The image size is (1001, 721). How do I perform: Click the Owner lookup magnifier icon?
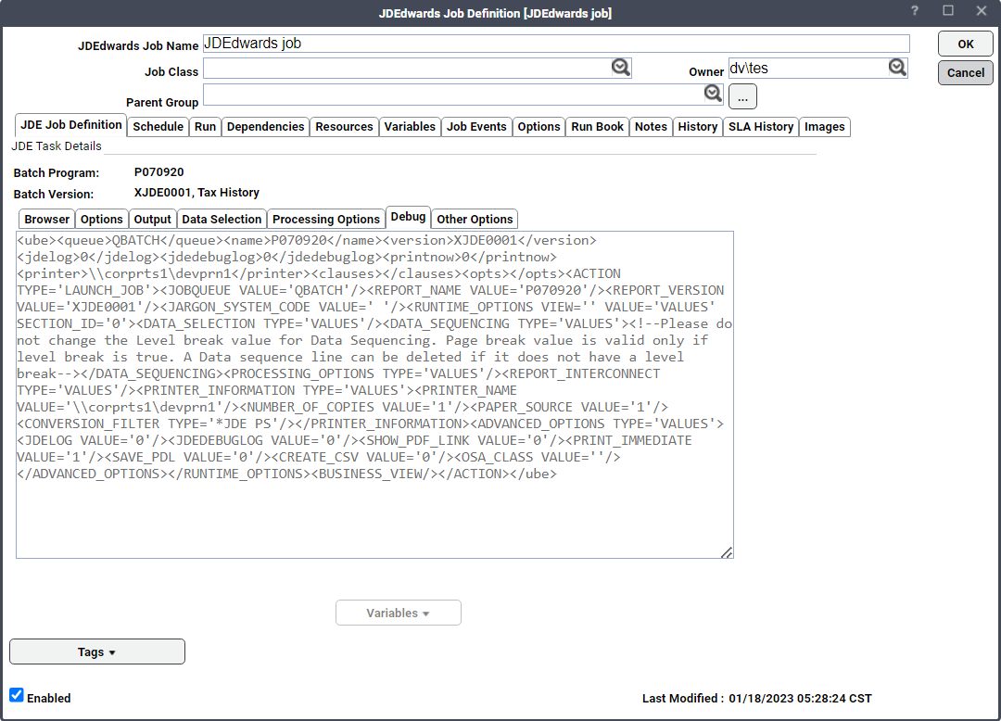click(897, 67)
